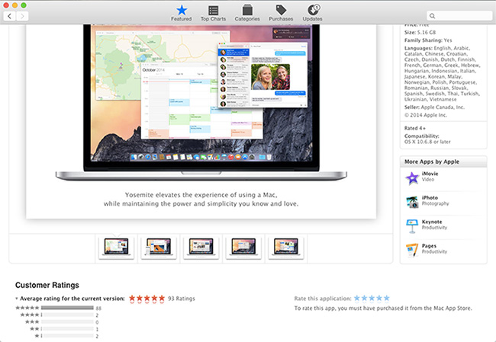Click the iMovie title link
The width and height of the screenshot is (496, 342).
pos(430,174)
